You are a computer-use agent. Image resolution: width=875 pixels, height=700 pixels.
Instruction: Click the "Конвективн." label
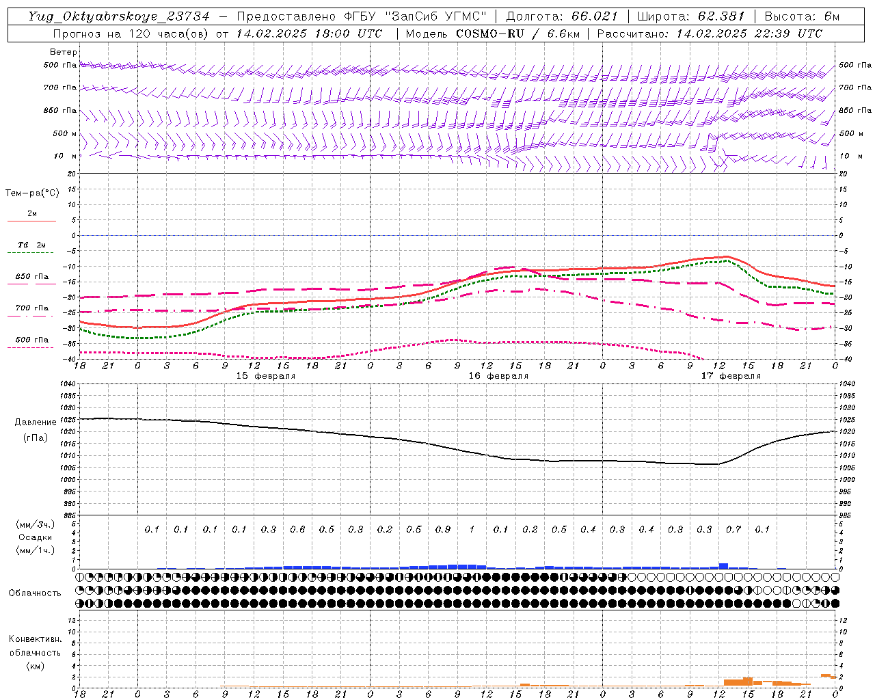point(36,639)
